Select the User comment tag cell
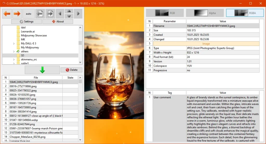This screenshot has width=266, height=144. 169,118
